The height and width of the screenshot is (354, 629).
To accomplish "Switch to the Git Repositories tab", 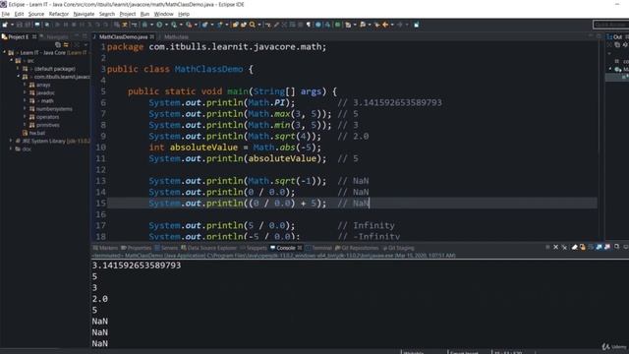I will (x=357, y=248).
